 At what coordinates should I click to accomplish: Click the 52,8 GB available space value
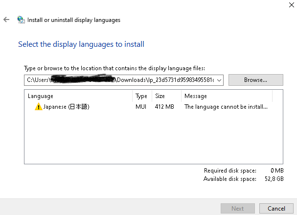pyautogui.click(x=274, y=179)
